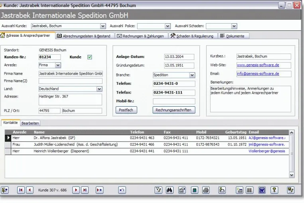304x203 pixels.
Task: Click the calendar table icon
Action: [x=240, y=190]
